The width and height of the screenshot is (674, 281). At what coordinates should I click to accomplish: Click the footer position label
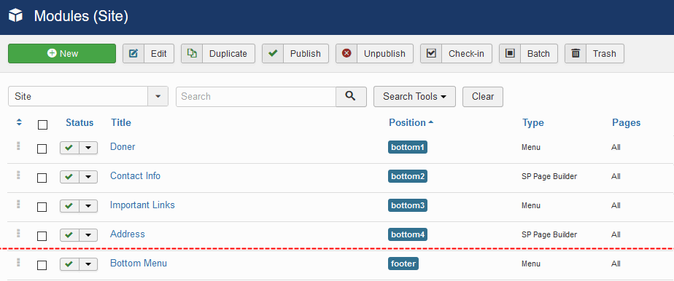403,264
